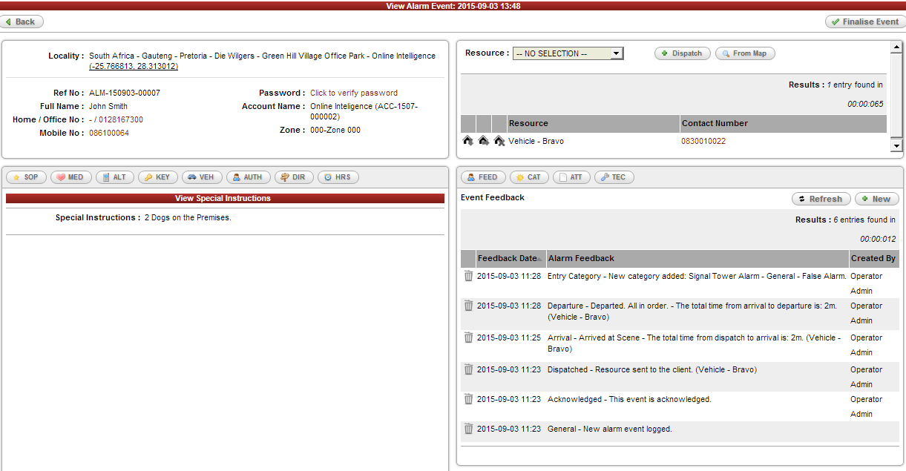This screenshot has width=906, height=471.
Task: Open the KEY holders tab
Action: (x=158, y=177)
